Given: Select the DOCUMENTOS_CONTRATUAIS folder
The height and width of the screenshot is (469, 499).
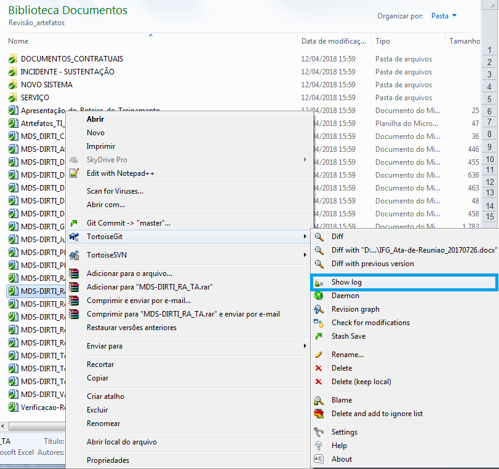Looking at the screenshot, I should click(71, 59).
